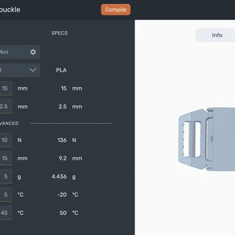Edit the first 15 mm input field
The image size is (235, 235).
click(x=6, y=88)
